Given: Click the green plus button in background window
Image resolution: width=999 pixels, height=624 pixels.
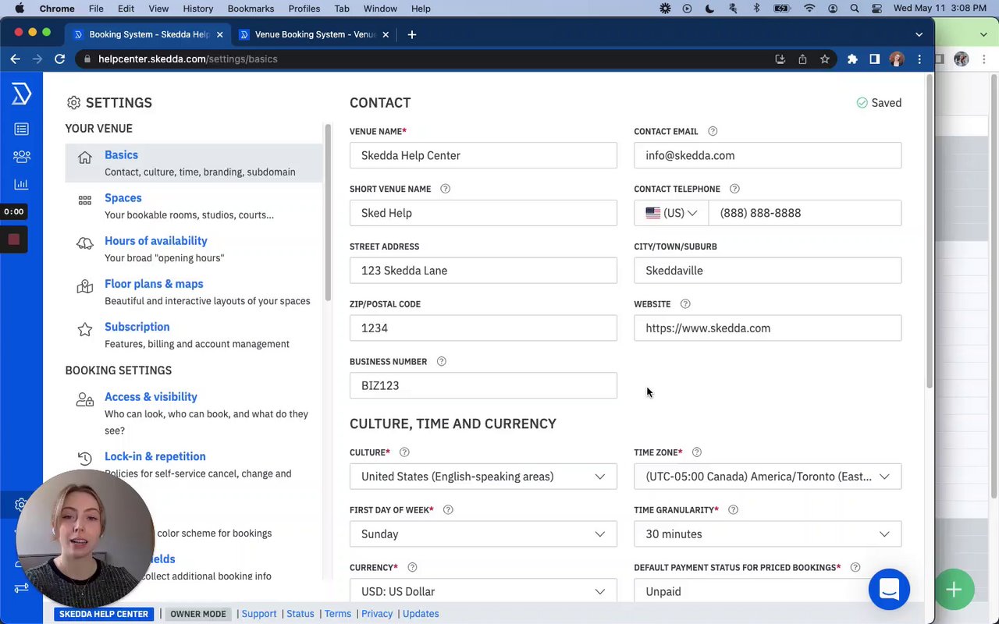Looking at the screenshot, I should (x=953, y=590).
